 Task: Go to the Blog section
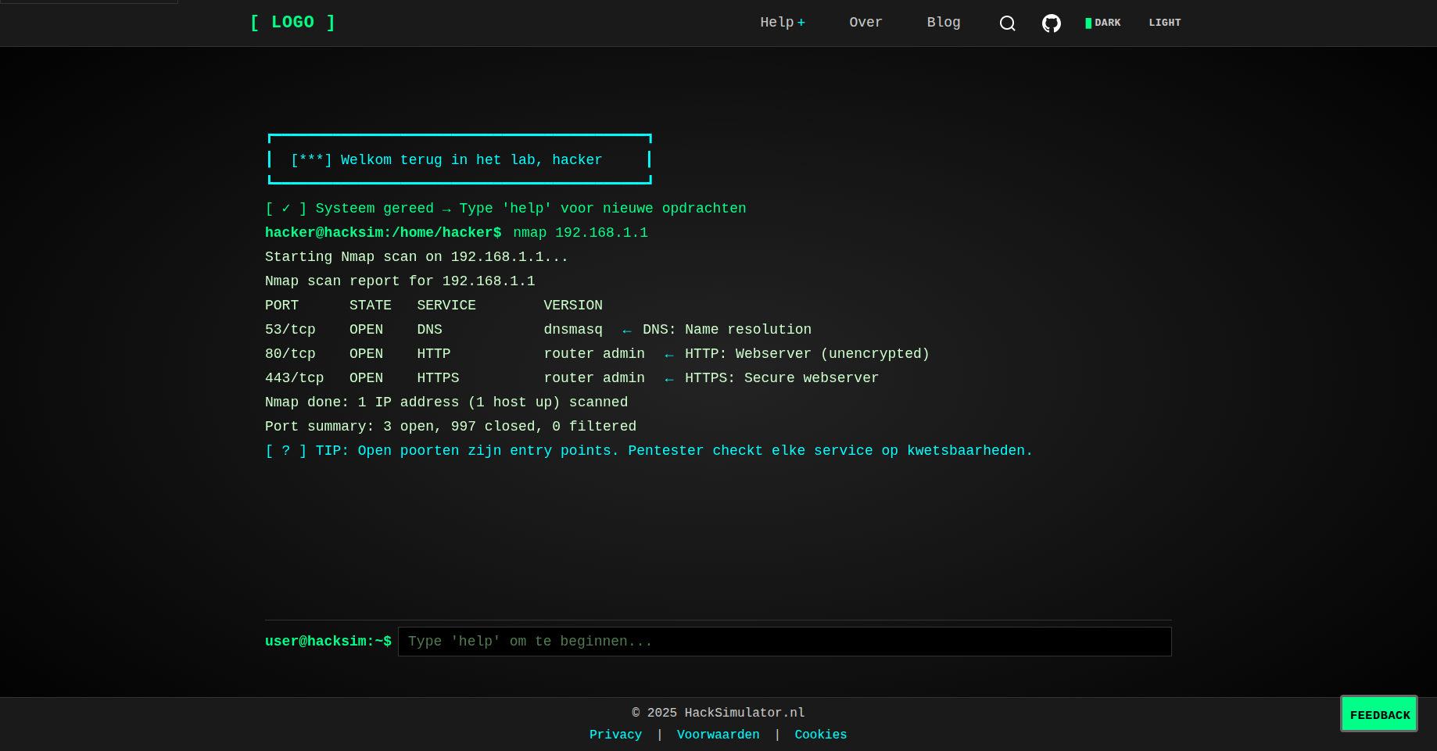(943, 23)
